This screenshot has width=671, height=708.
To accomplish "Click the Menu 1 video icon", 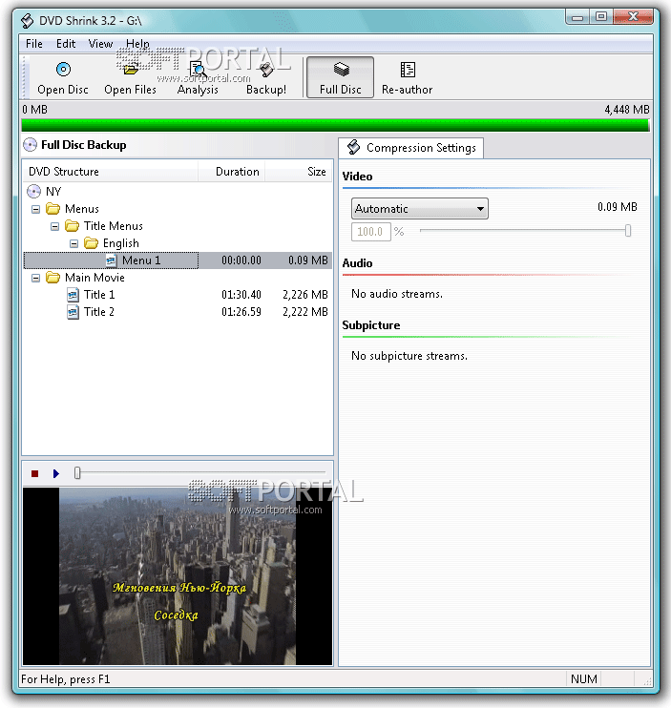I will pos(111,260).
